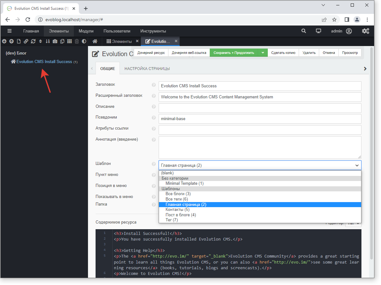The height and width of the screenshot is (285, 381).
Task: Refresh the resource tree
Action: point(33,41)
